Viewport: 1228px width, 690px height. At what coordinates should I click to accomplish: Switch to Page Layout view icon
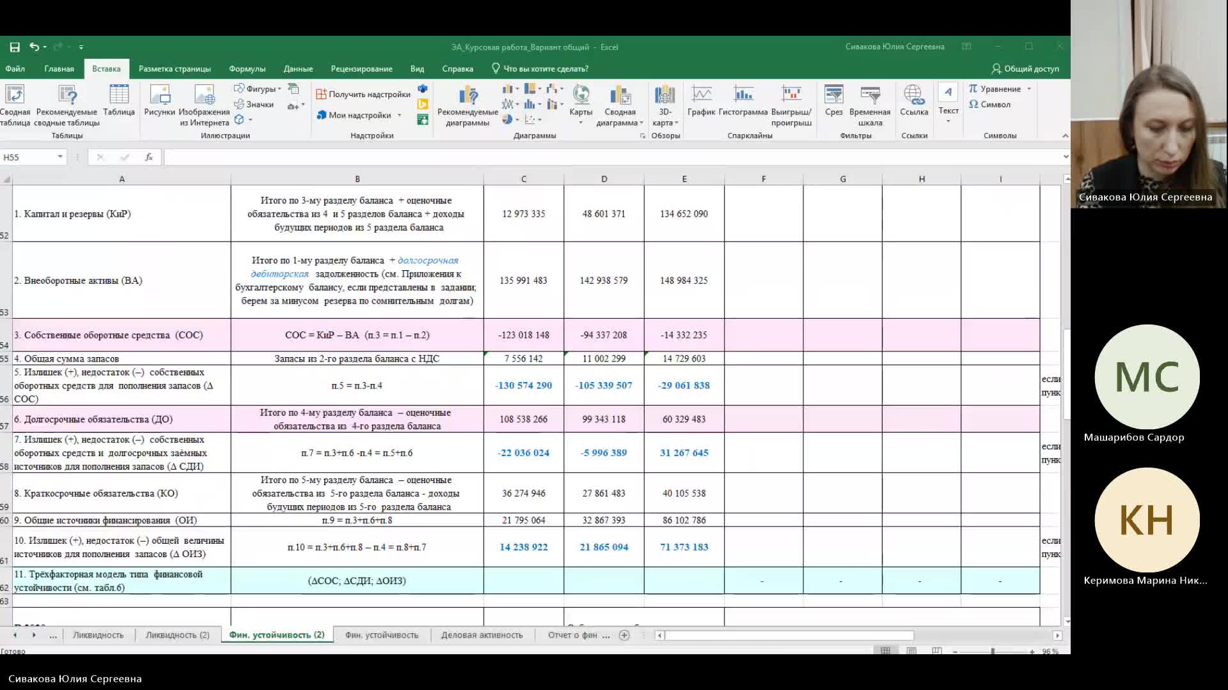click(x=911, y=651)
